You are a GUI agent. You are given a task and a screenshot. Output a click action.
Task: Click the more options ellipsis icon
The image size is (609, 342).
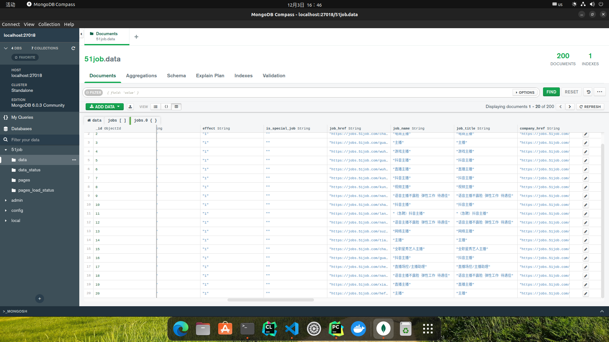pyautogui.click(x=600, y=92)
